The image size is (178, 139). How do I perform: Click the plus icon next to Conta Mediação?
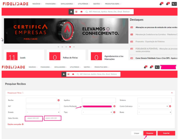pyautogui.click(x=114, y=106)
